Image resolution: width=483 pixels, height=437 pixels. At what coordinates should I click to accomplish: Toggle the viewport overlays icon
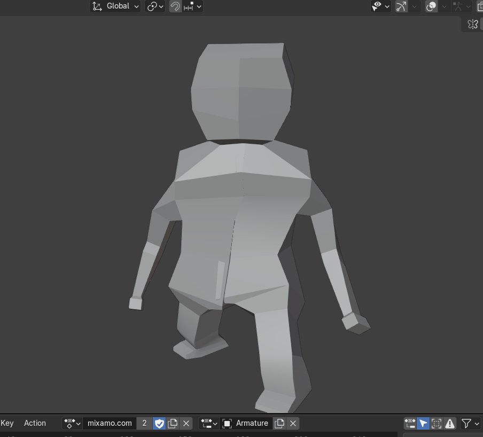(x=431, y=6)
